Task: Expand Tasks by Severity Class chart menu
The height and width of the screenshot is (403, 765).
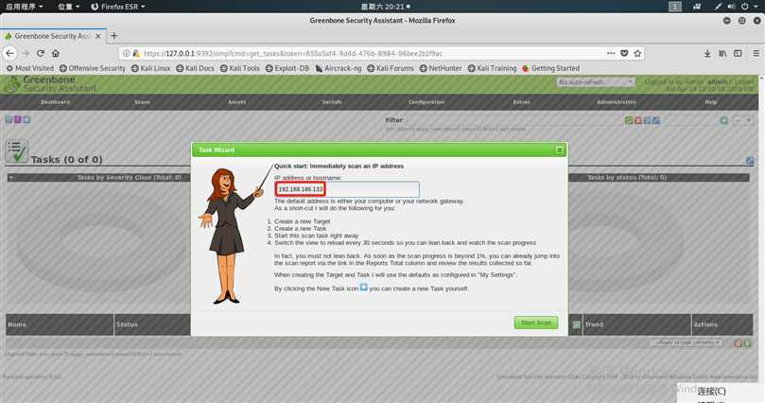Action: click(10, 178)
